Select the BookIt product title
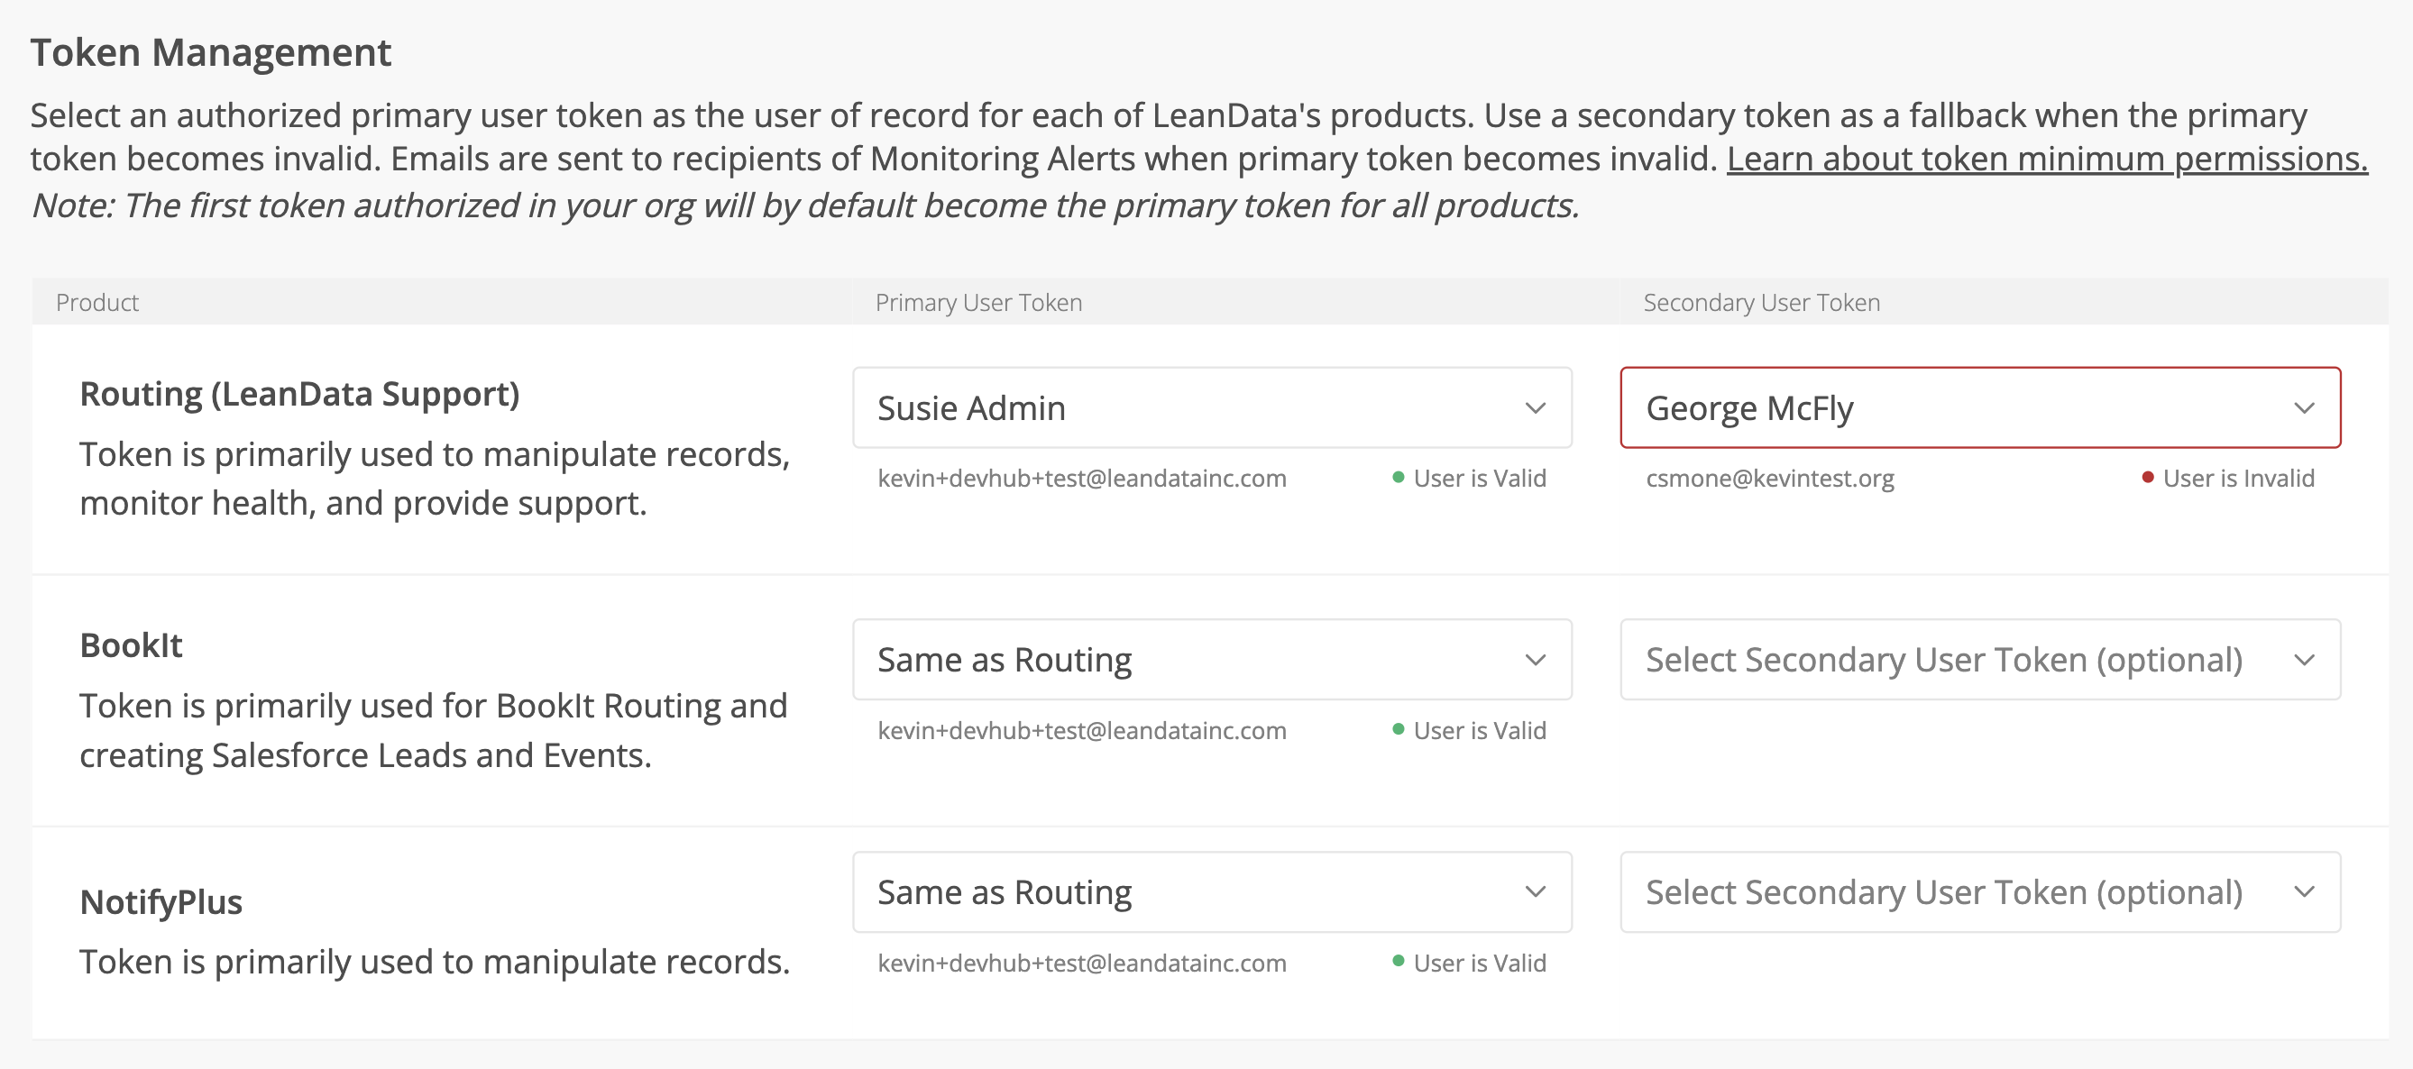 [131, 645]
